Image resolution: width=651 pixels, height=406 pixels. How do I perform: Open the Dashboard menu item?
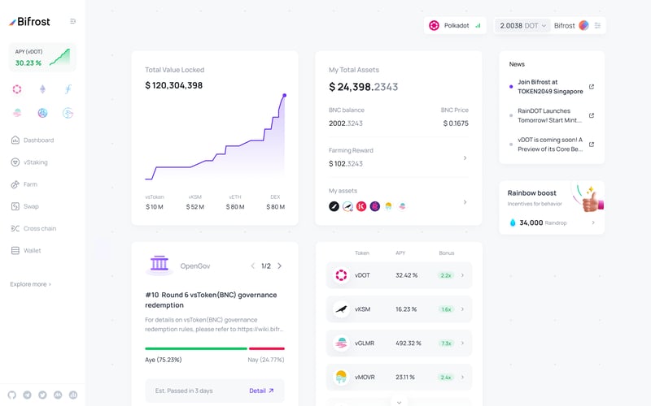point(32,140)
